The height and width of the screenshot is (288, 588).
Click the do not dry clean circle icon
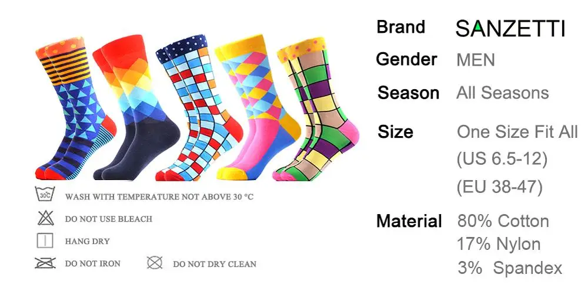click(155, 263)
